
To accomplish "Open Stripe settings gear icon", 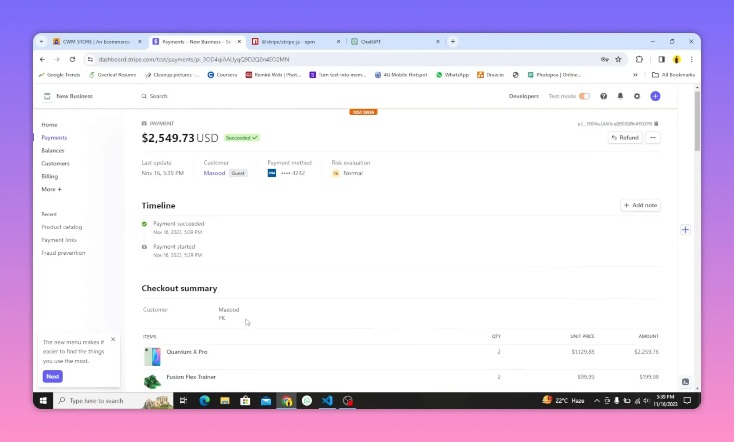I will [637, 96].
